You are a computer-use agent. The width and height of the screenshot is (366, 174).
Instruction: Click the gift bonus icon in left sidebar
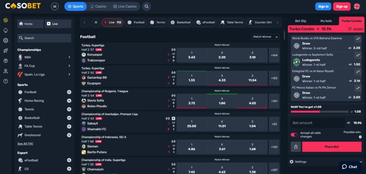[5, 61]
